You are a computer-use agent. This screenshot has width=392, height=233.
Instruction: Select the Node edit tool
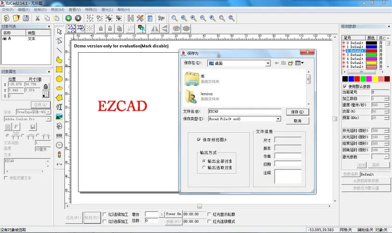59,41
